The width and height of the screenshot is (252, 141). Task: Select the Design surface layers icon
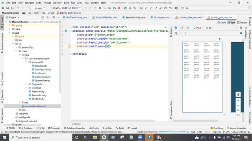tap(176, 28)
